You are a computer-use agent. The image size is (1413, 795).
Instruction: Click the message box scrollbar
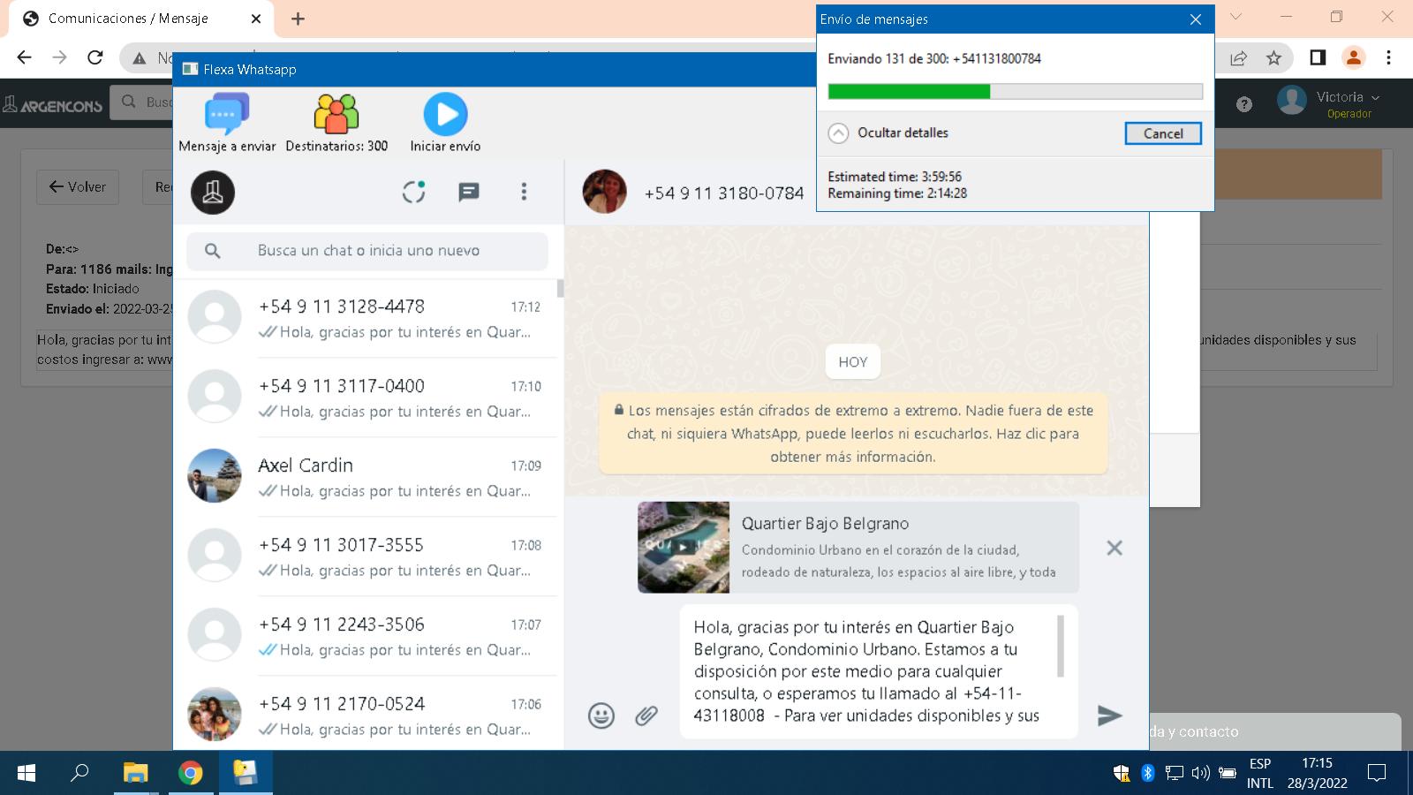pyautogui.click(x=1061, y=647)
